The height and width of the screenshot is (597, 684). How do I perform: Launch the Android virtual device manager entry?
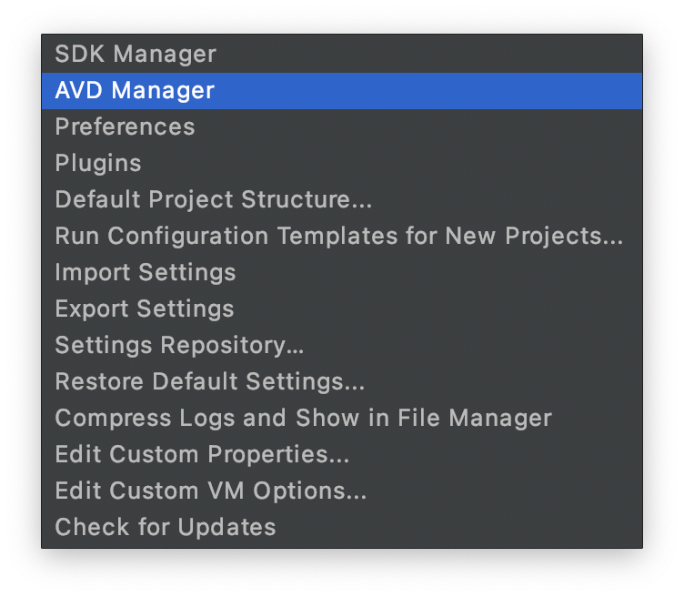point(342,91)
